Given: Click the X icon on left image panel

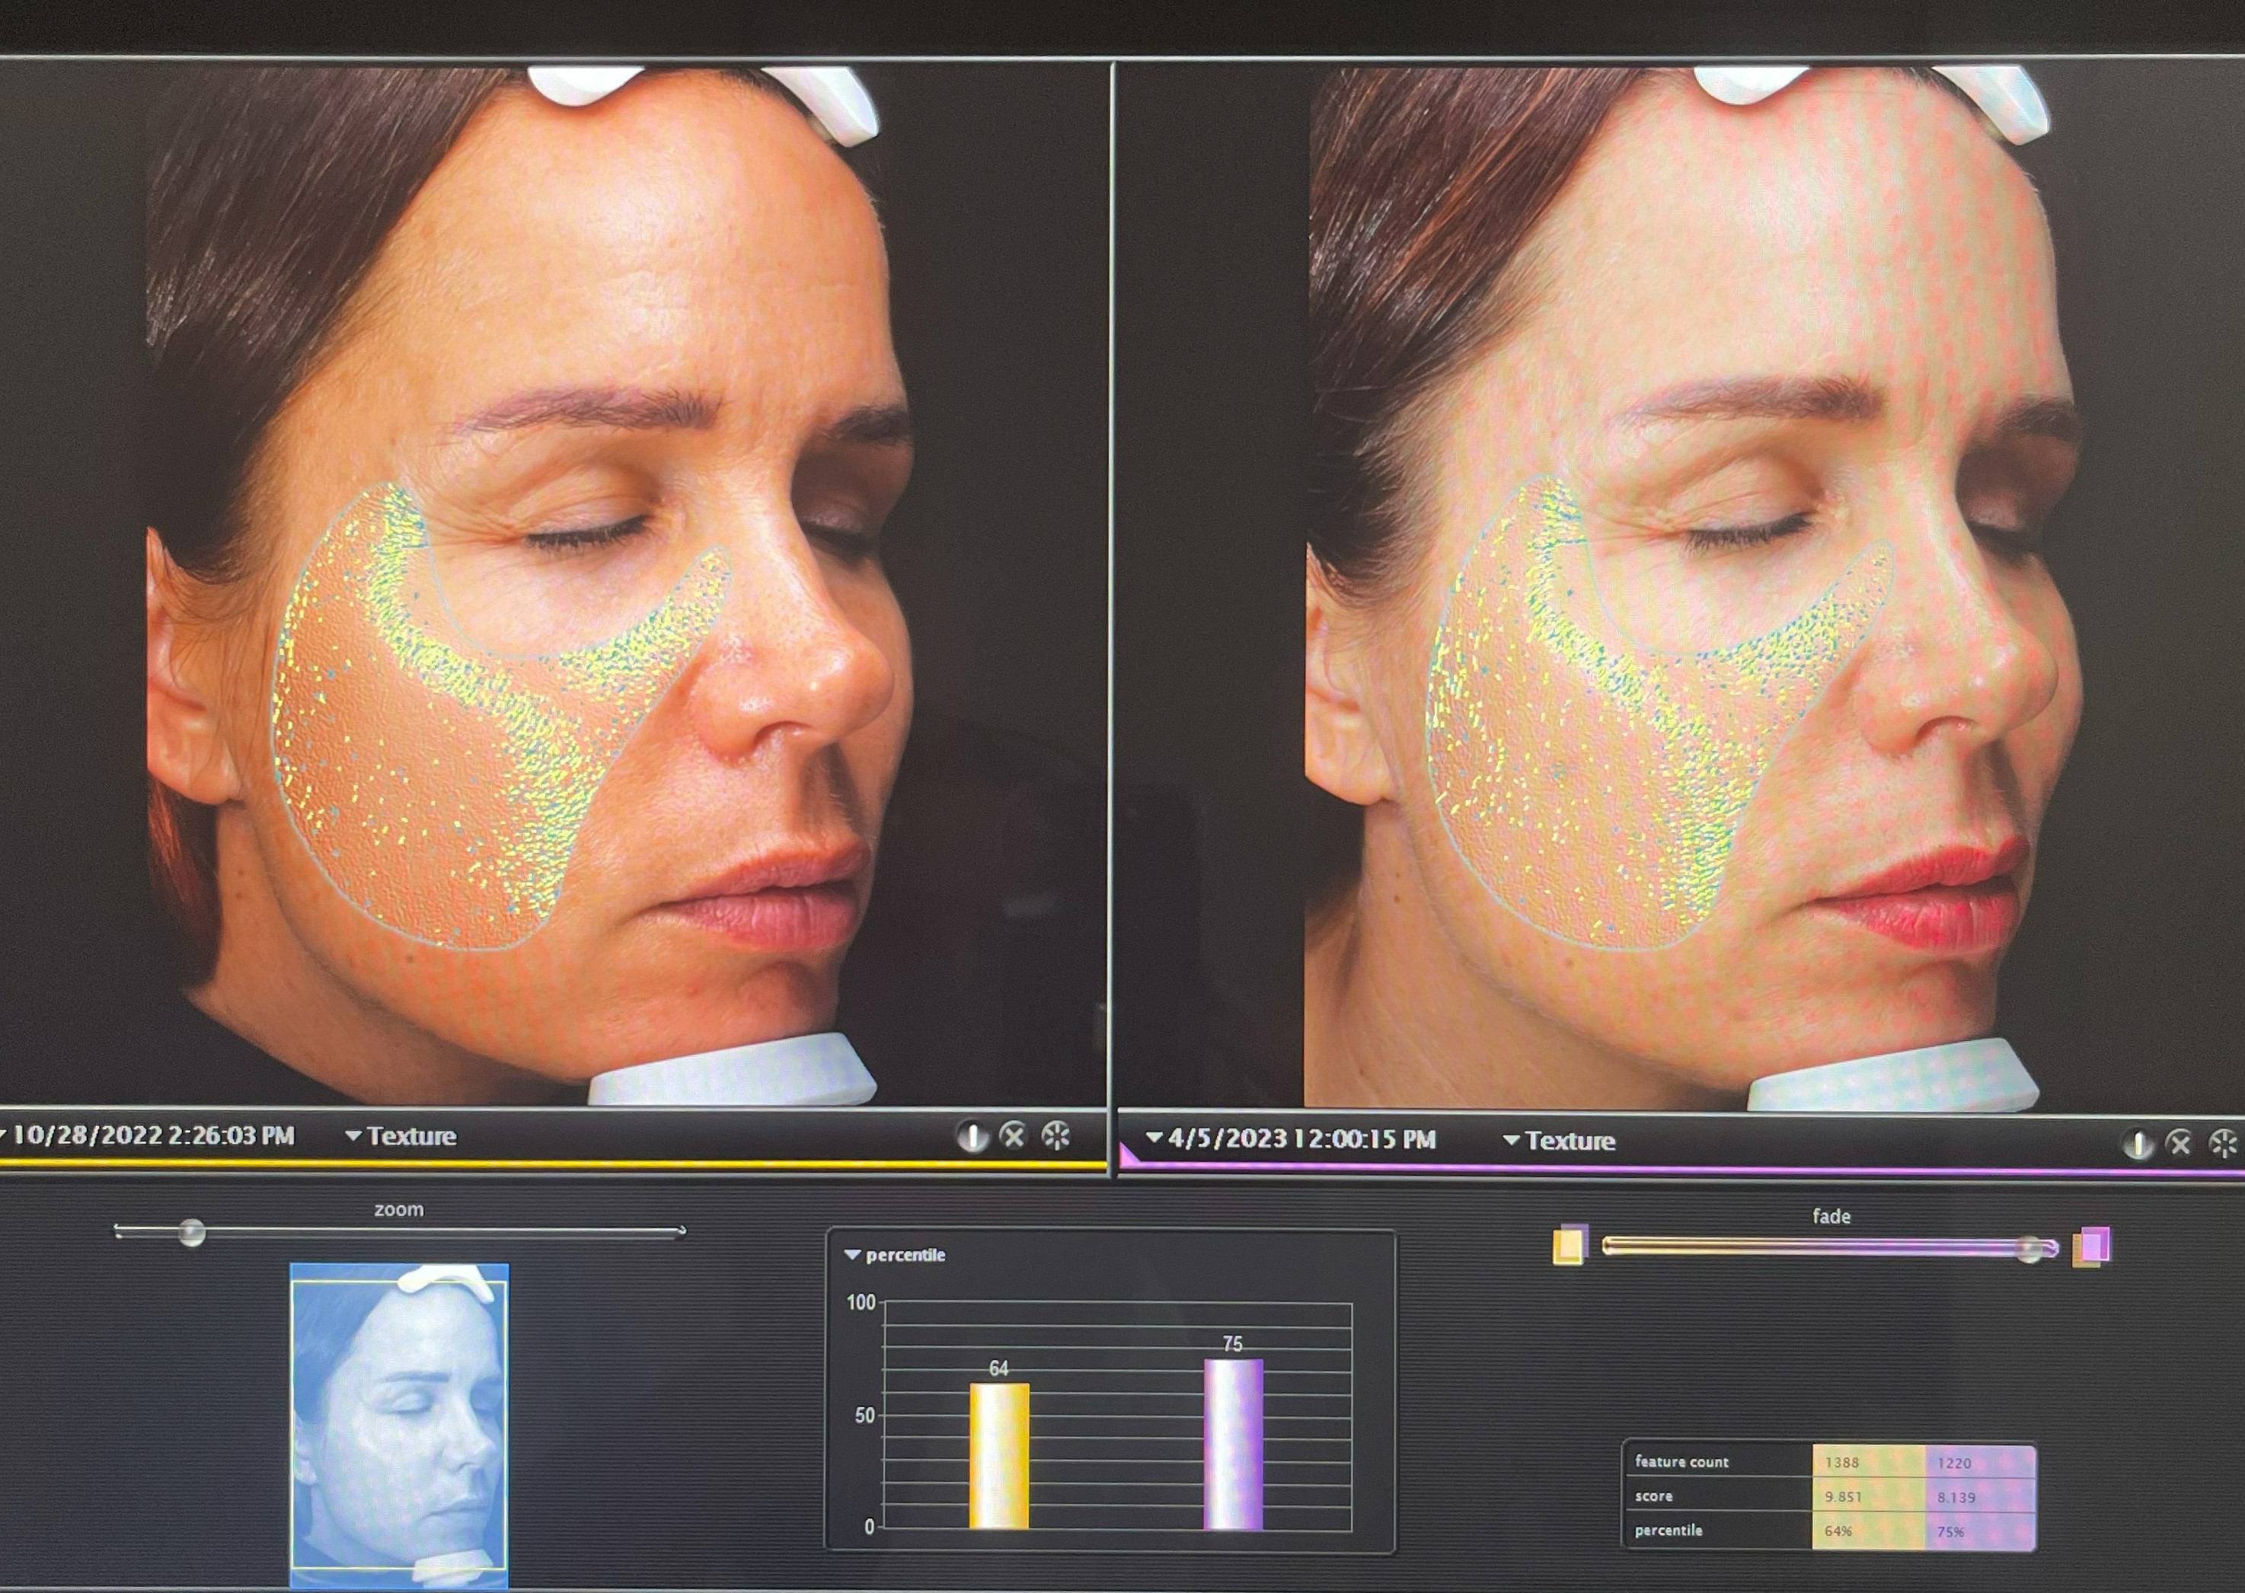Looking at the screenshot, I should (1013, 1136).
